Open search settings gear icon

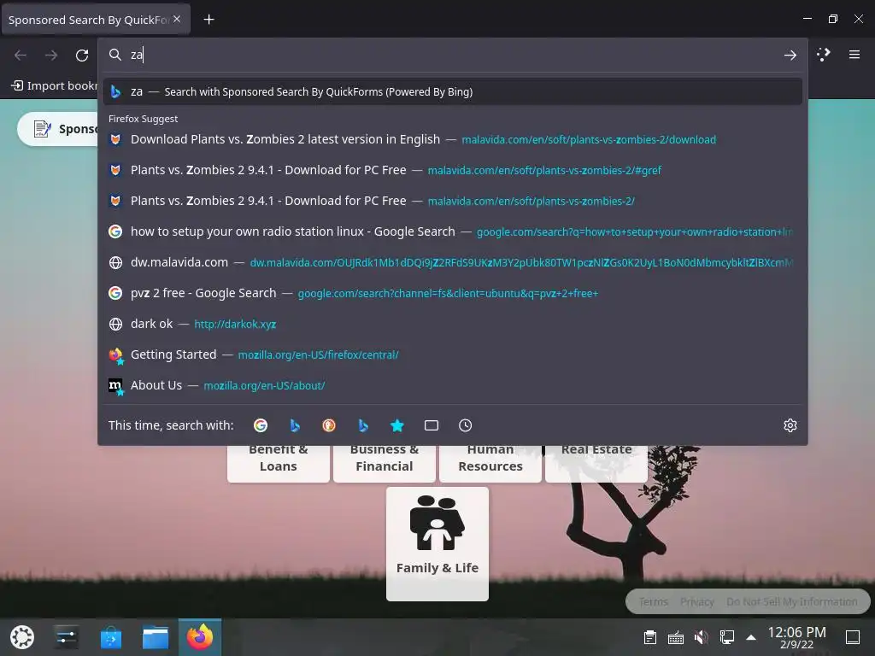790,425
